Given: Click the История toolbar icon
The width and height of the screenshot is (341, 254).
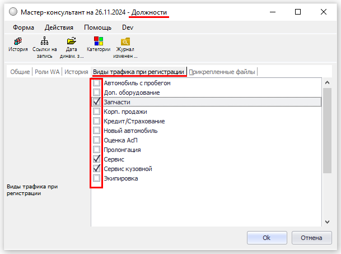Looking at the screenshot, I should [18, 41].
